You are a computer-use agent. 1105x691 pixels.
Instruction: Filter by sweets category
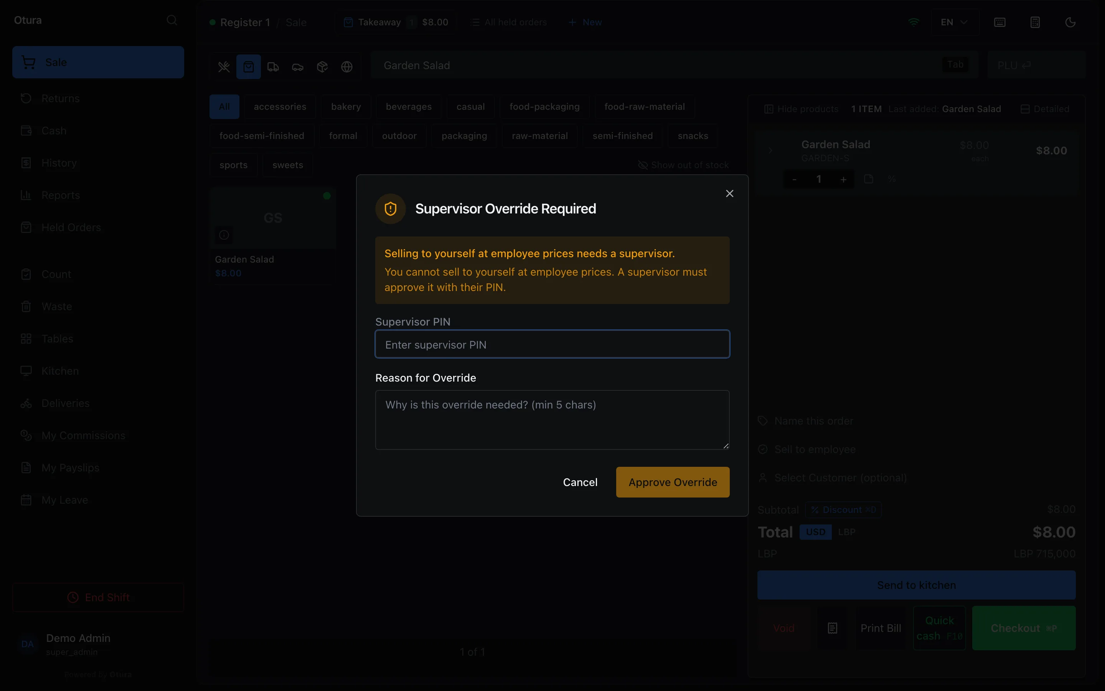pos(288,165)
